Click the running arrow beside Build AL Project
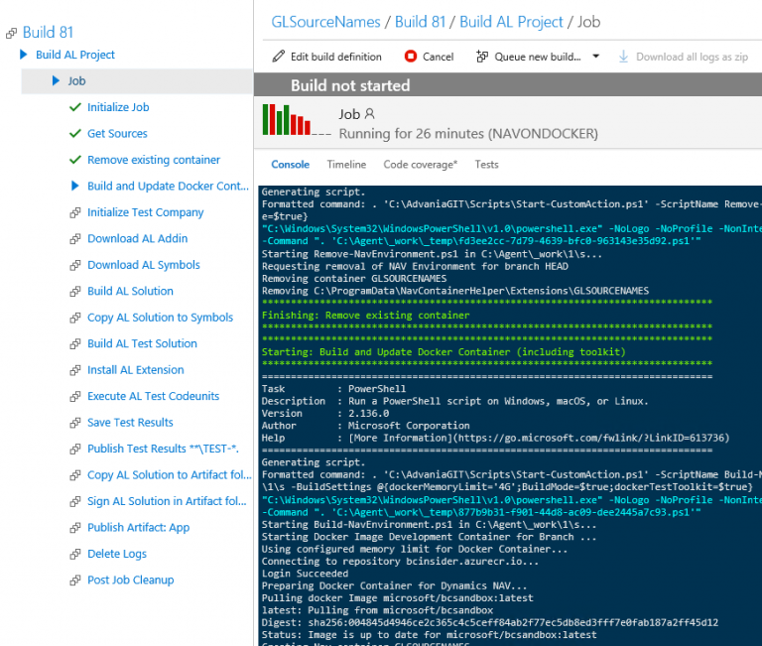Image resolution: width=762 pixels, height=646 pixels. coord(24,55)
